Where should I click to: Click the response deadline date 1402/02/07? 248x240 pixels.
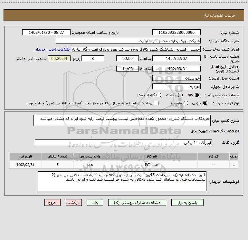click(176, 59)
